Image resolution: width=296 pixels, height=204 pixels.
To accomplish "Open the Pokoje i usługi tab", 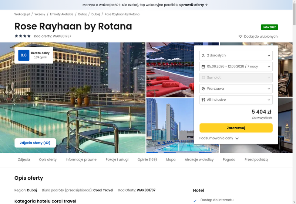I will click(x=117, y=160).
